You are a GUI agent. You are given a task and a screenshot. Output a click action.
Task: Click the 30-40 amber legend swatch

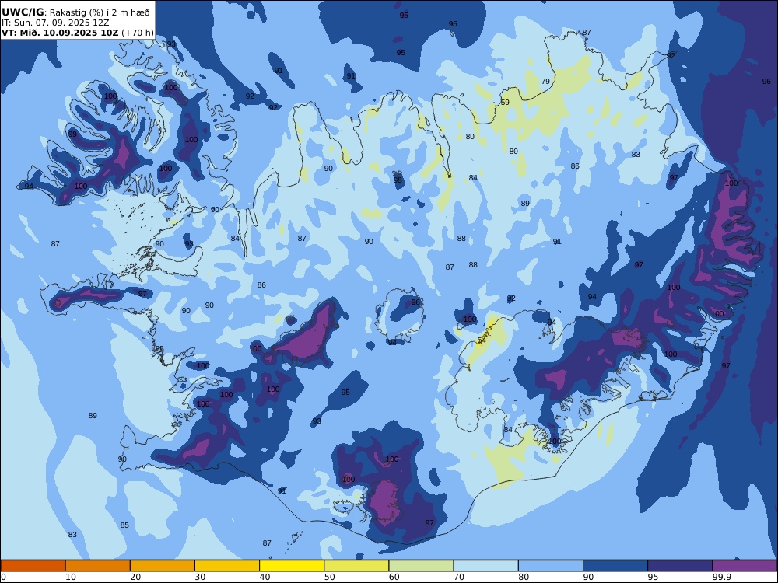click(226, 566)
